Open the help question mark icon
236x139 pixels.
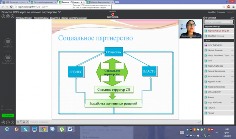tap(12, 122)
